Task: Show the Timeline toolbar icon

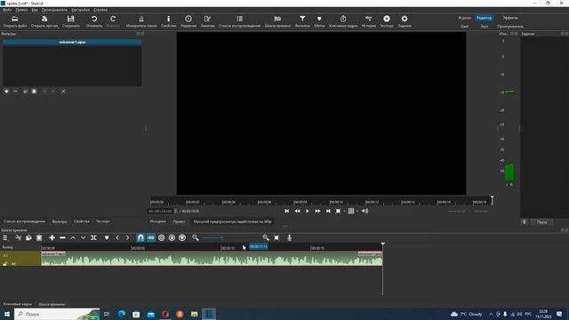Action: (277, 19)
